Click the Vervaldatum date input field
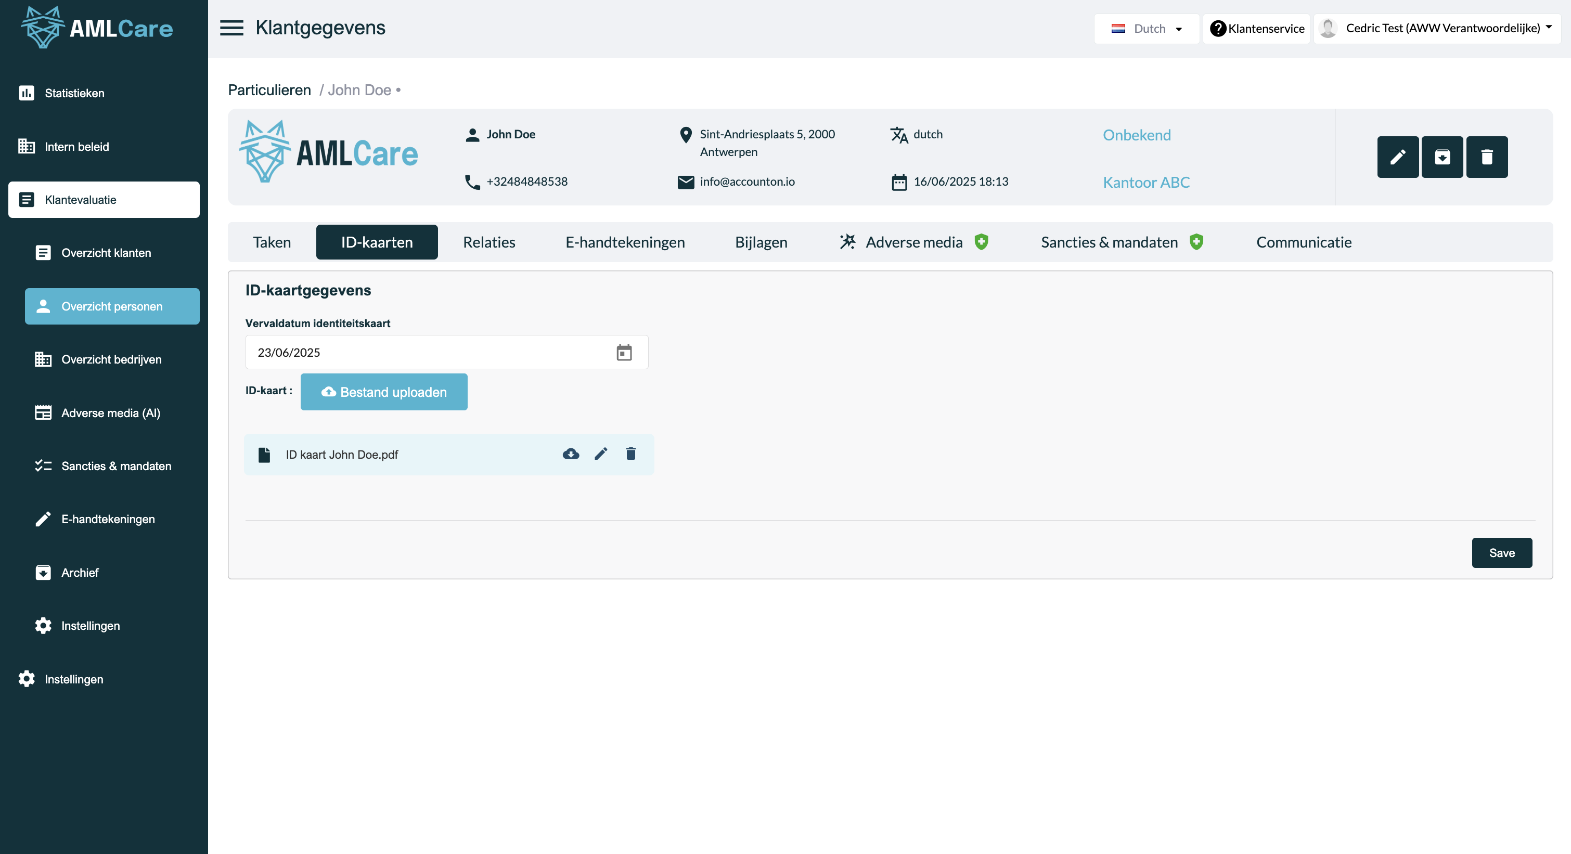 [x=446, y=352]
